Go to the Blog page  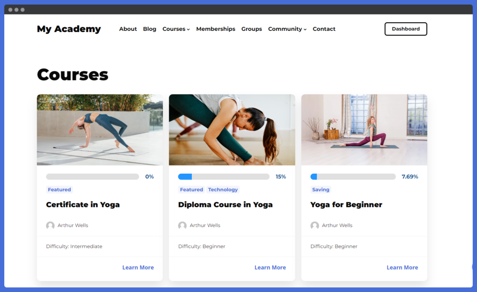click(x=150, y=29)
